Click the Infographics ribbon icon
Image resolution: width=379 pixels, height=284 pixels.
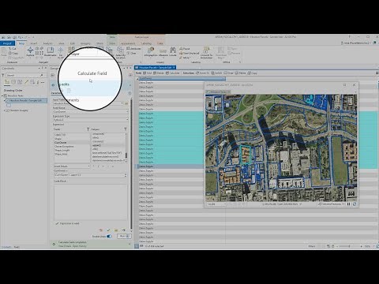click(151, 52)
